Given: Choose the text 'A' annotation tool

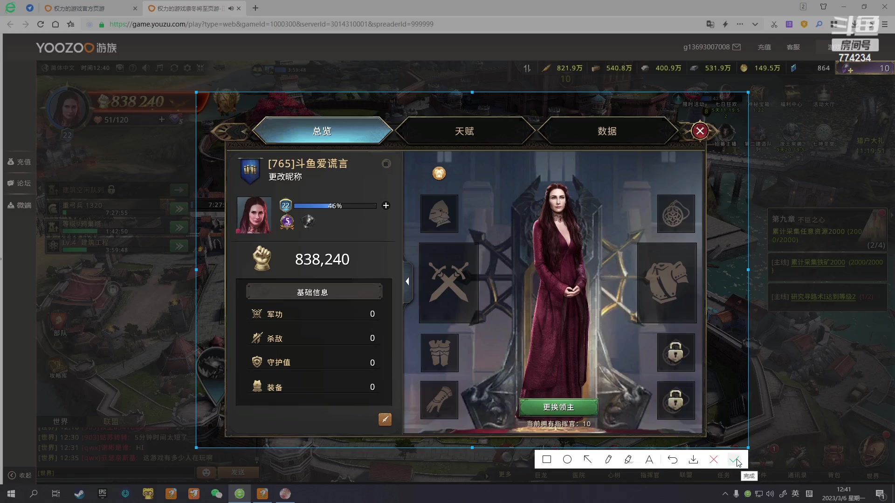Looking at the screenshot, I should (649, 460).
